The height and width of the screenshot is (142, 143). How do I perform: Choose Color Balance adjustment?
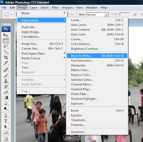(97, 44)
